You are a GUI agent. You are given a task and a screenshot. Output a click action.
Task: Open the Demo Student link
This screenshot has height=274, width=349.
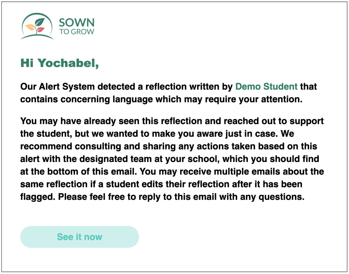pos(266,87)
